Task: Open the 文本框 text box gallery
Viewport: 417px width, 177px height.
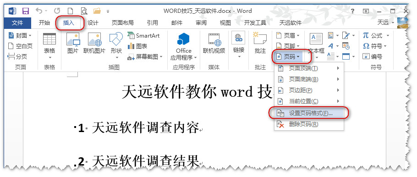Action: (316, 46)
